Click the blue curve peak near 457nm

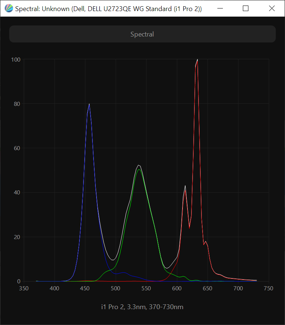(89, 105)
